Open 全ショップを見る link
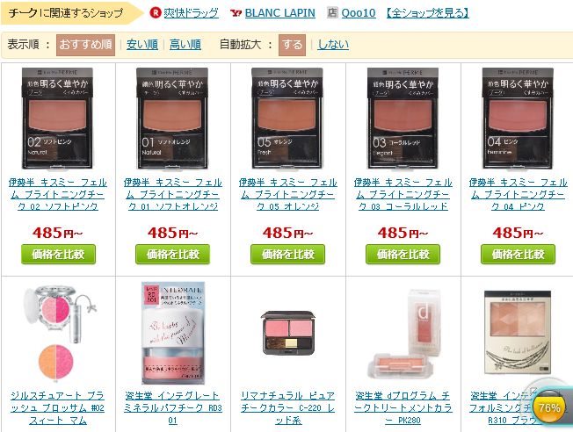Image resolution: width=573 pixels, height=432 pixels. click(x=428, y=13)
